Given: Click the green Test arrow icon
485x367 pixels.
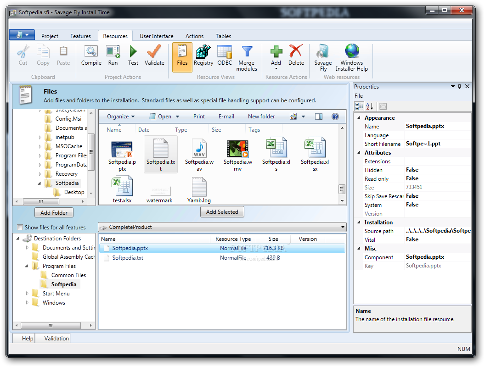Looking at the screenshot, I should 133,51.
